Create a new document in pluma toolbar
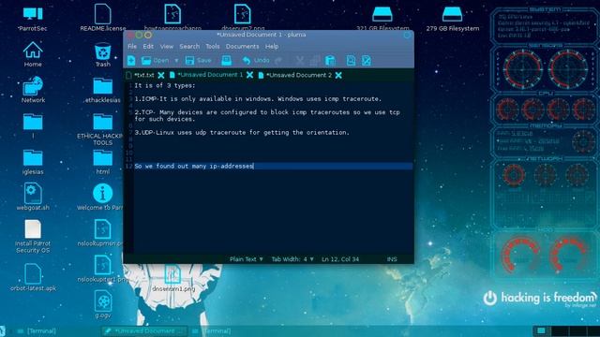The width and height of the screenshot is (600, 337). tap(131, 60)
